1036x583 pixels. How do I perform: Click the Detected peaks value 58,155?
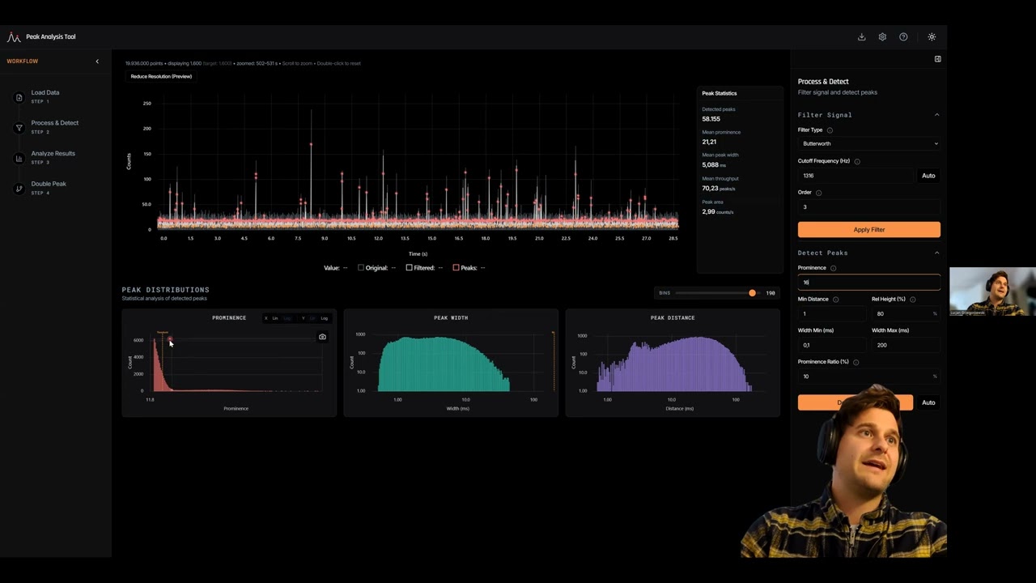pos(711,119)
